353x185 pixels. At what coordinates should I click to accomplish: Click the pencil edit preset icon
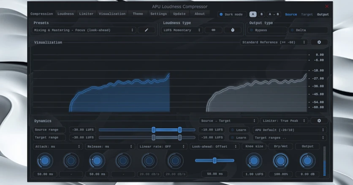(x=147, y=30)
